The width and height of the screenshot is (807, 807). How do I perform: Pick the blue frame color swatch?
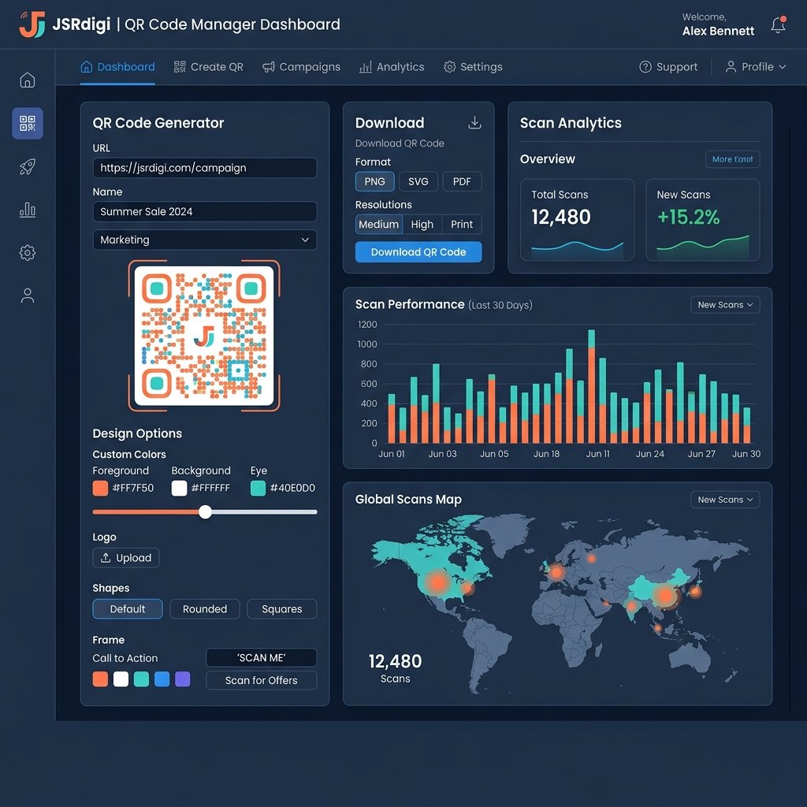(x=162, y=679)
